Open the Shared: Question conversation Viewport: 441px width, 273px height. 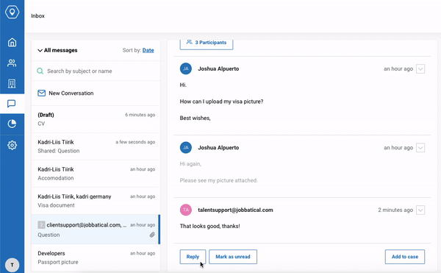pos(96,146)
